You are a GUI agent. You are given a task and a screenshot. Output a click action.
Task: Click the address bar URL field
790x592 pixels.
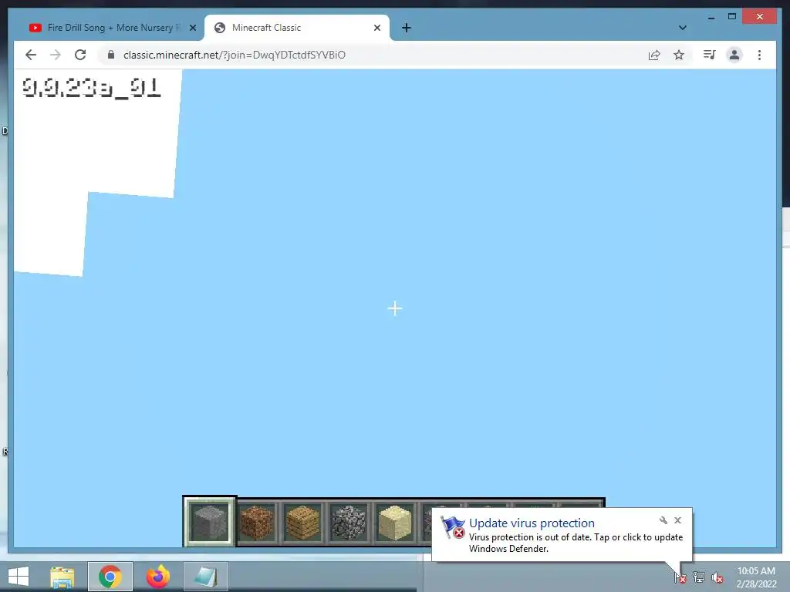tap(373, 55)
